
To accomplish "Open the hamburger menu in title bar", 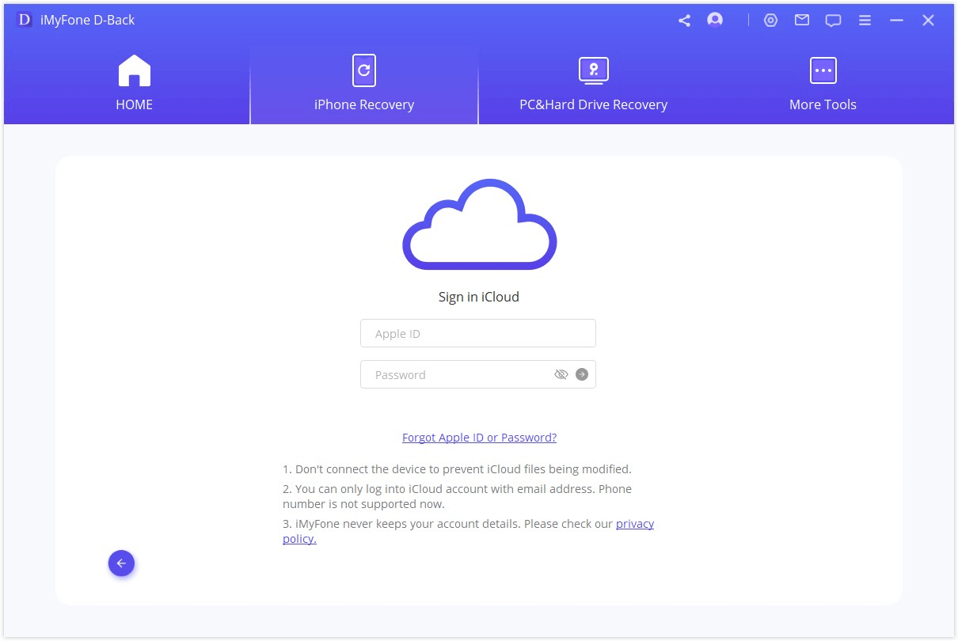I will pos(865,21).
